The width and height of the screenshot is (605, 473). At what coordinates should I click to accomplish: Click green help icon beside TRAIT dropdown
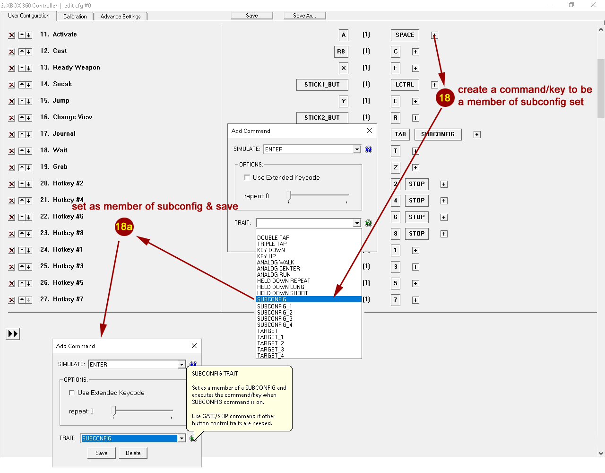click(369, 223)
